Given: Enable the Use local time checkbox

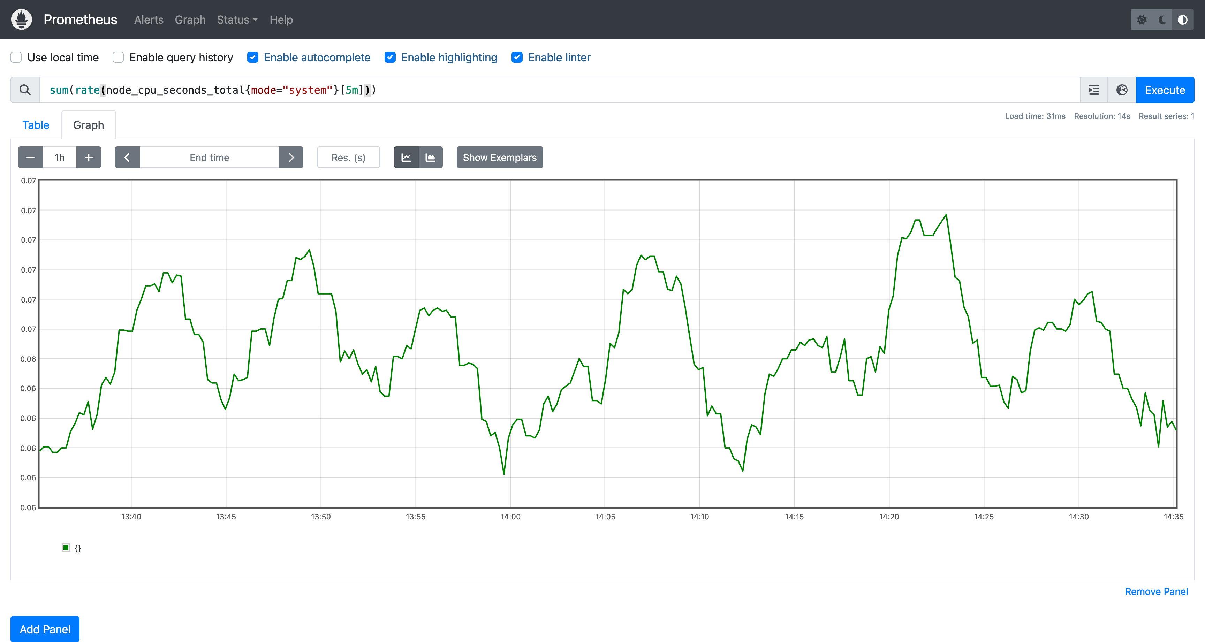Looking at the screenshot, I should pyautogui.click(x=16, y=57).
